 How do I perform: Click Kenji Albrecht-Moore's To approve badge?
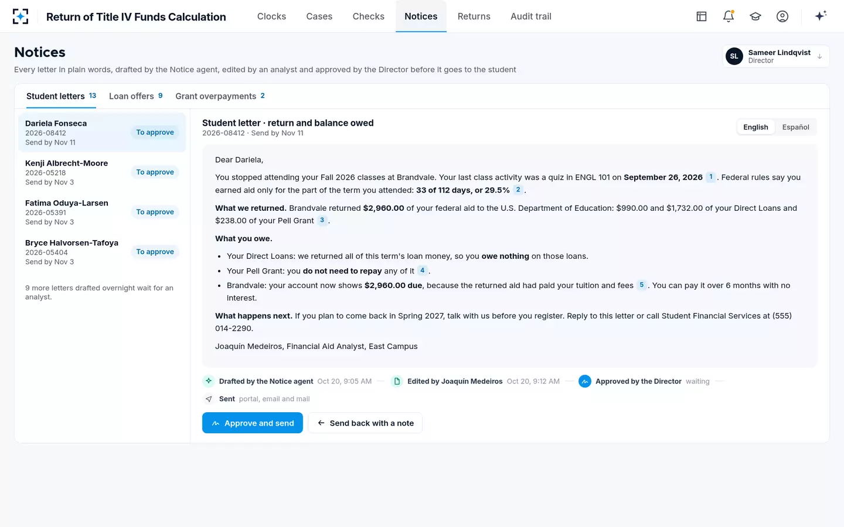coord(155,172)
